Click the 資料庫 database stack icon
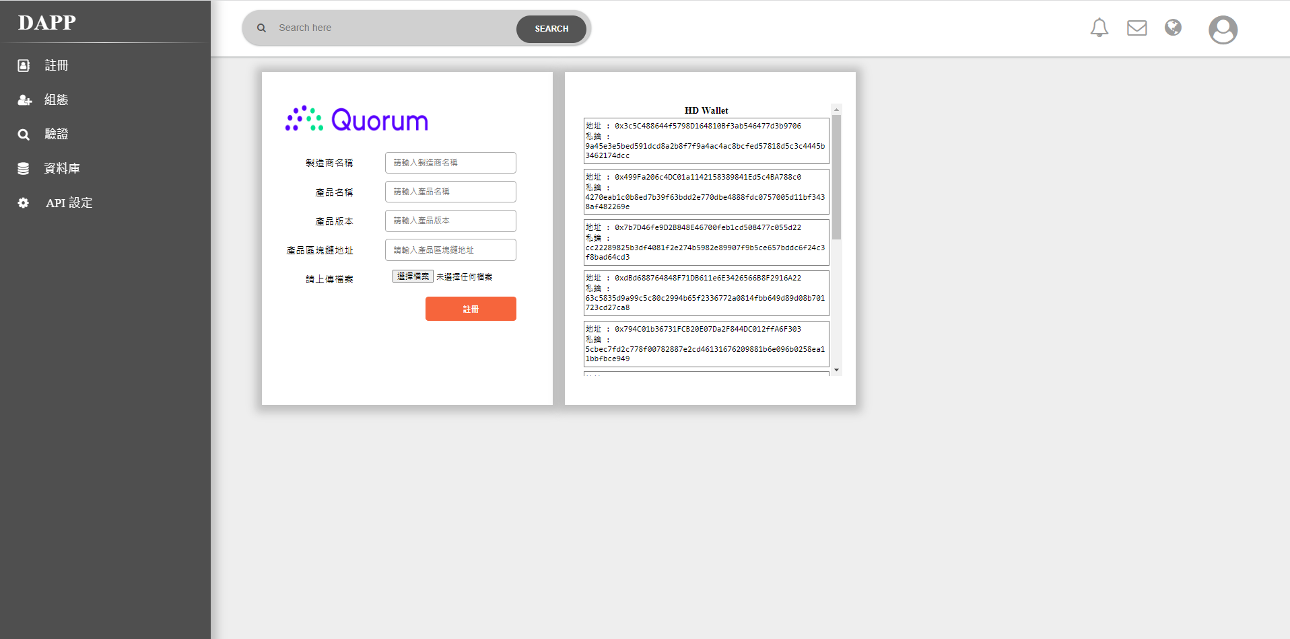The width and height of the screenshot is (1290, 639). click(24, 169)
